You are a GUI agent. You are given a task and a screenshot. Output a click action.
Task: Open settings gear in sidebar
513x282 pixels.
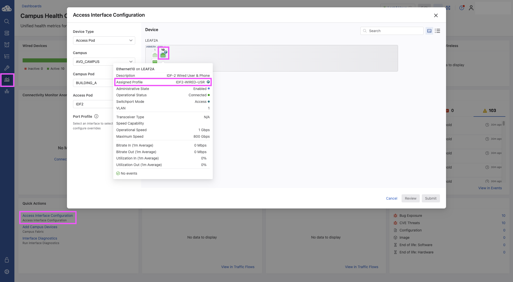[7, 272]
